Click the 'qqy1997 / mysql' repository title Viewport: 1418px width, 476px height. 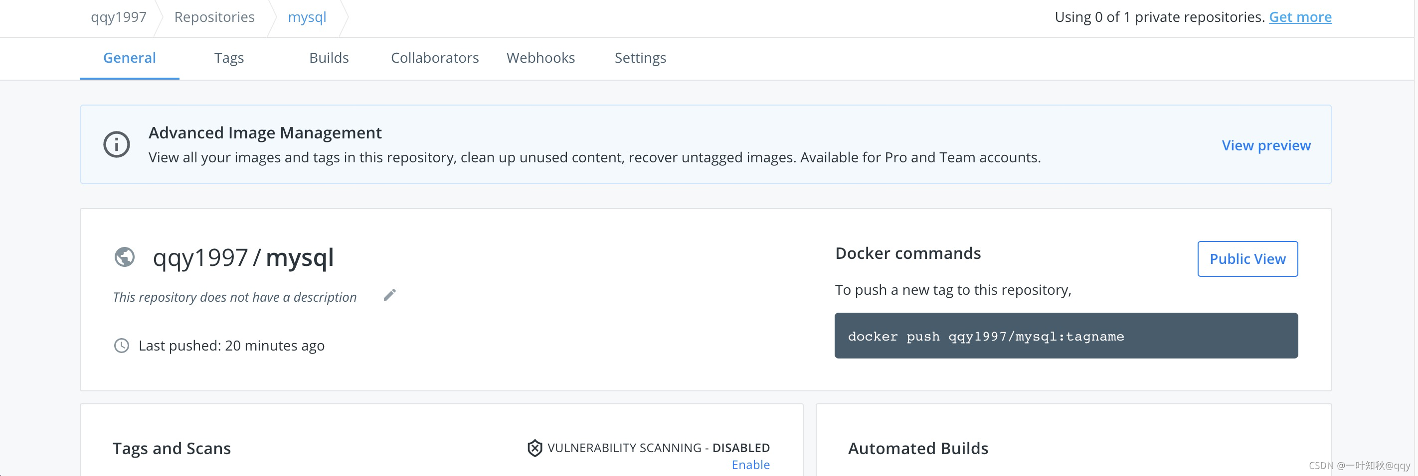click(x=243, y=258)
